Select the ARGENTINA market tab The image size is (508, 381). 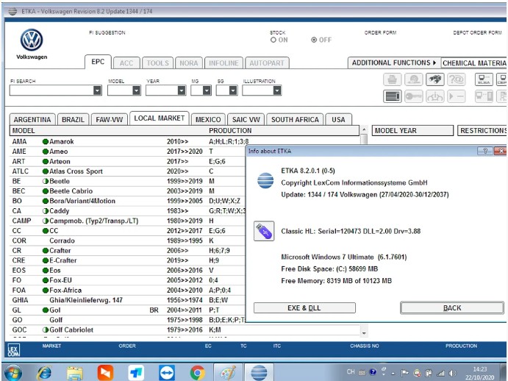point(32,120)
